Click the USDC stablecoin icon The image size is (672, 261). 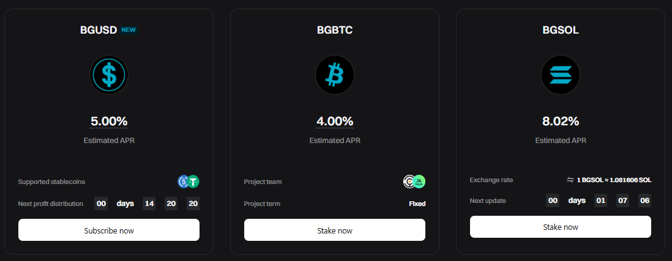(184, 181)
